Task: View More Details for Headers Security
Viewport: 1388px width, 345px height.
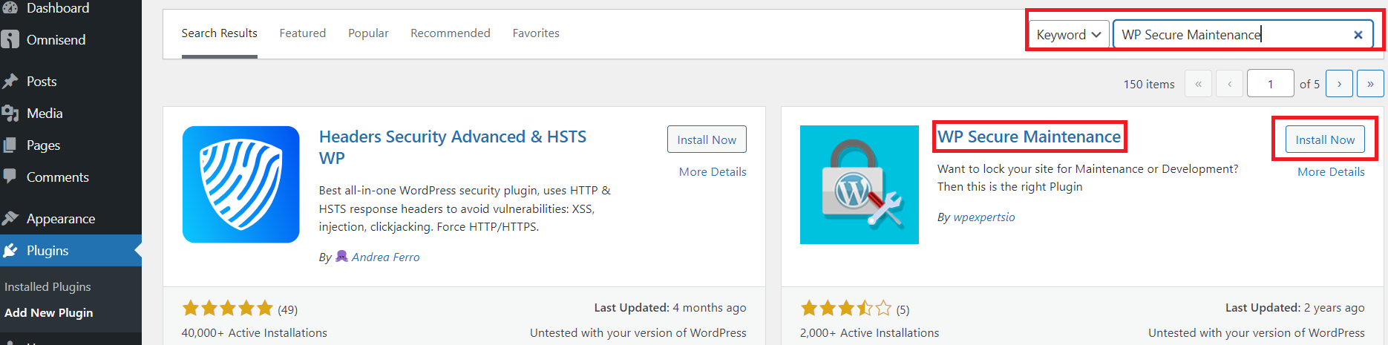Action: (713, 171)
